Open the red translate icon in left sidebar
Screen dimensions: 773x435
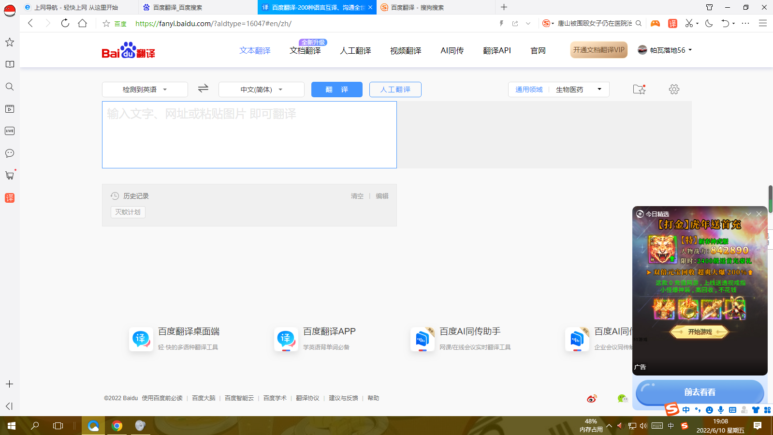(x=10, y=198)
